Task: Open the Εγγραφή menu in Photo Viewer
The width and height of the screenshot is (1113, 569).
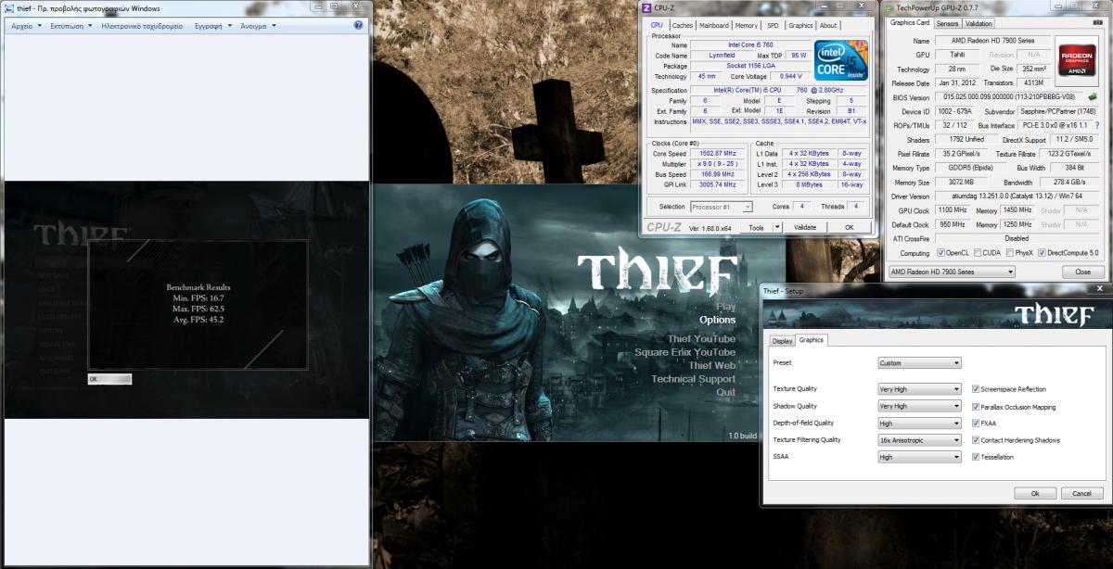Action: 212,26
